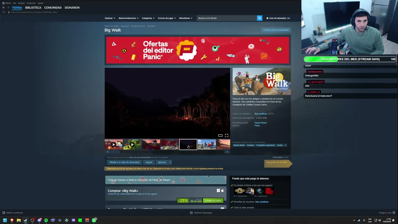This screenshot has width=398, height=224.
Task: Expand the Categorías dropdown
Action: [x=148, y=18]
